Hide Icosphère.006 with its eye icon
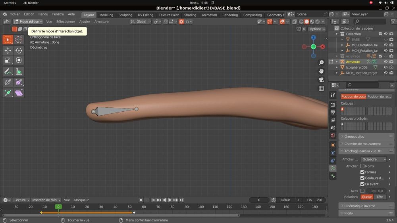Viewport: 397px width, 223px height. (x=385, y=67)
